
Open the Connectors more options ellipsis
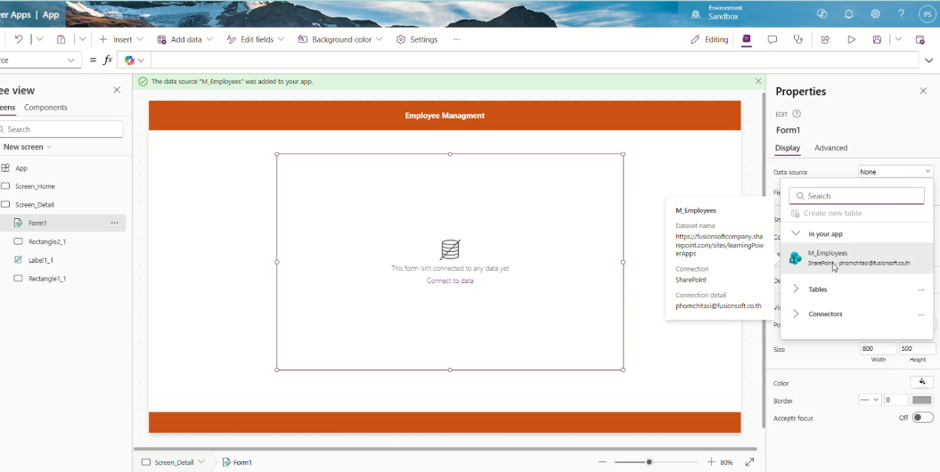click(920, 313)
